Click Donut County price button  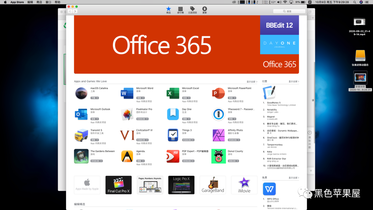point(233,161)
